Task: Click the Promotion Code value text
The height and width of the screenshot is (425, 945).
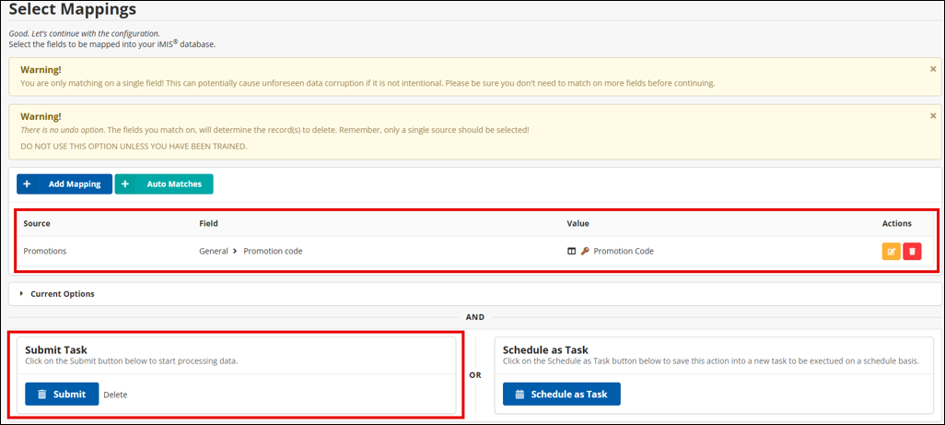Action: pyautogui.click(x=624, y=251)
